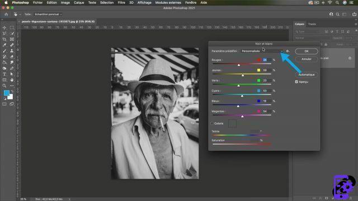This screenshot has width=358, height=201.
Task: Select the Eyedropper tool
Action: click(4, 45)
